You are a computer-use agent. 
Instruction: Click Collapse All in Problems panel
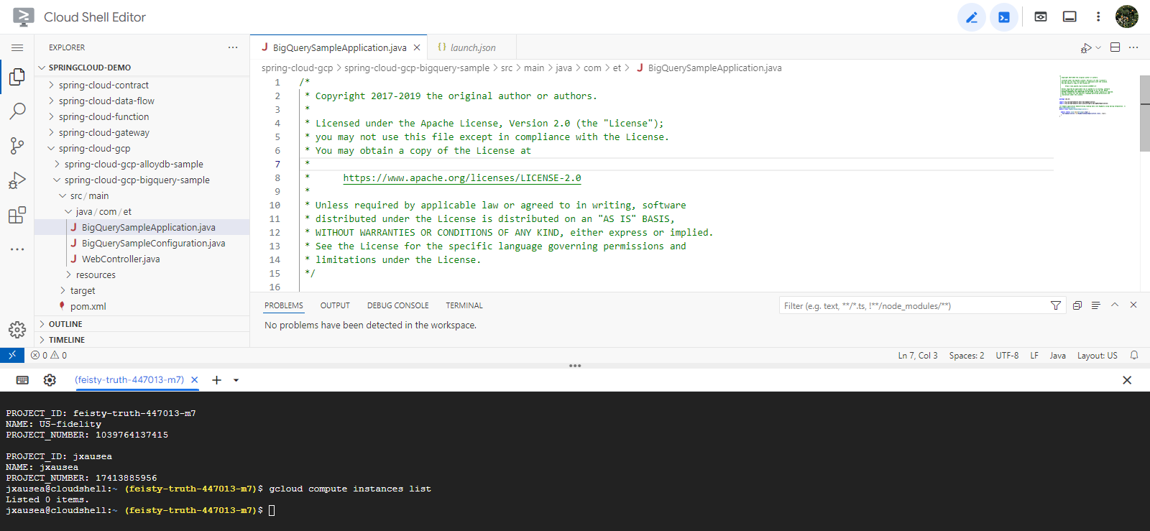click(1077, 305)
